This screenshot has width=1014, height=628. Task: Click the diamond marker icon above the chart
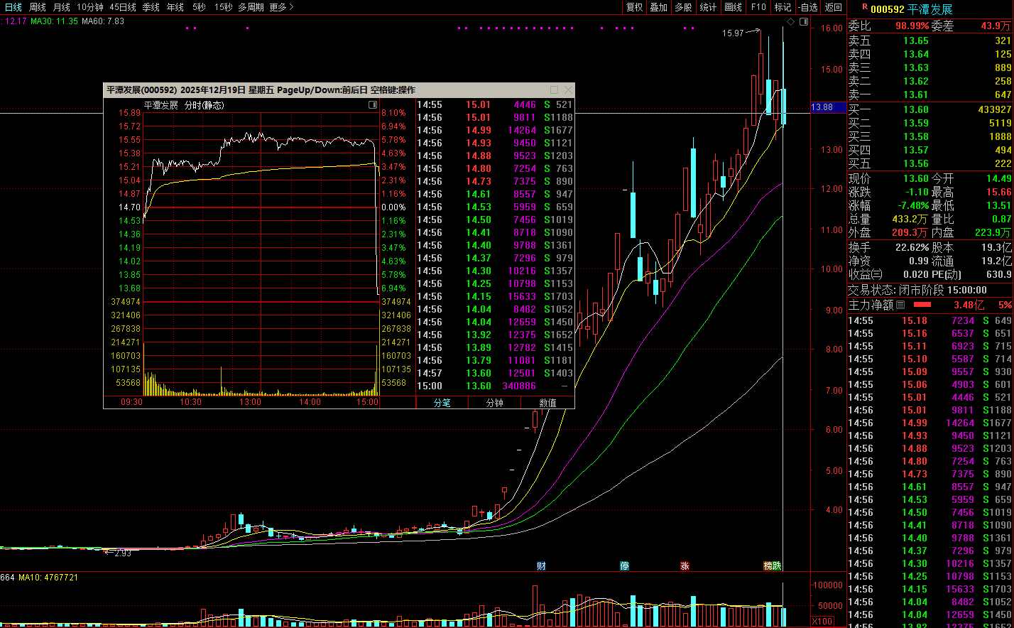pyautogui.click(x=791, y=22)
